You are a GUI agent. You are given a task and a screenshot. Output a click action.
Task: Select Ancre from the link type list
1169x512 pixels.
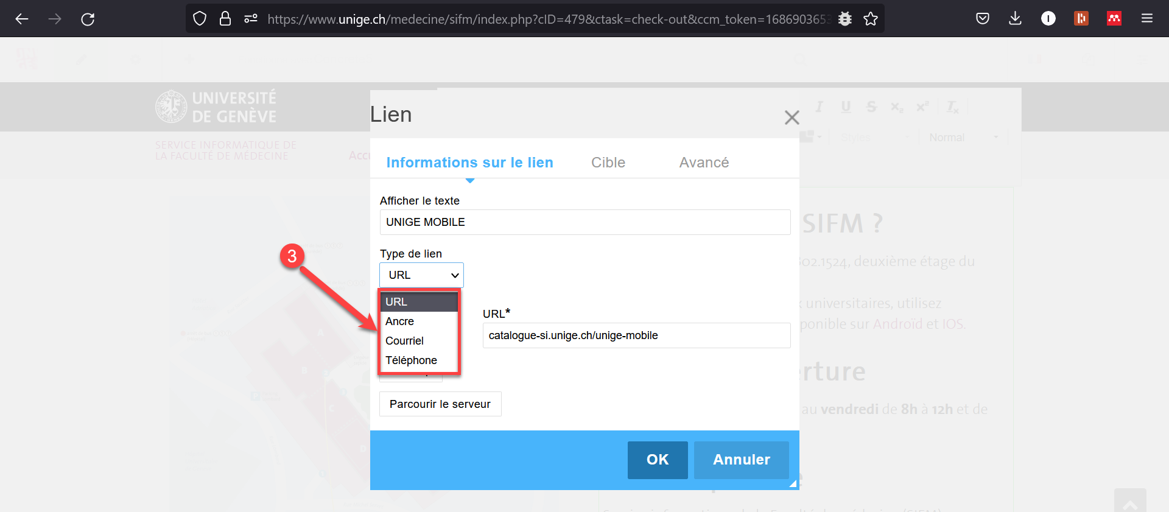coord(399,321)
